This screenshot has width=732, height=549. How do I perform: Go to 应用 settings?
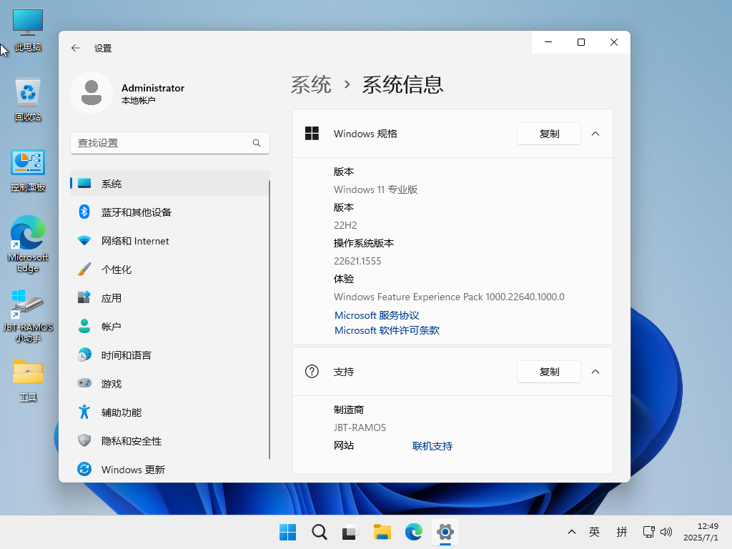point(170,298)
